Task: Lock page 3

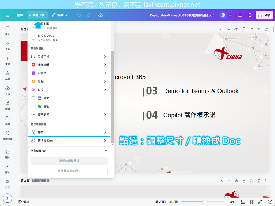Action: pos(244,181)
